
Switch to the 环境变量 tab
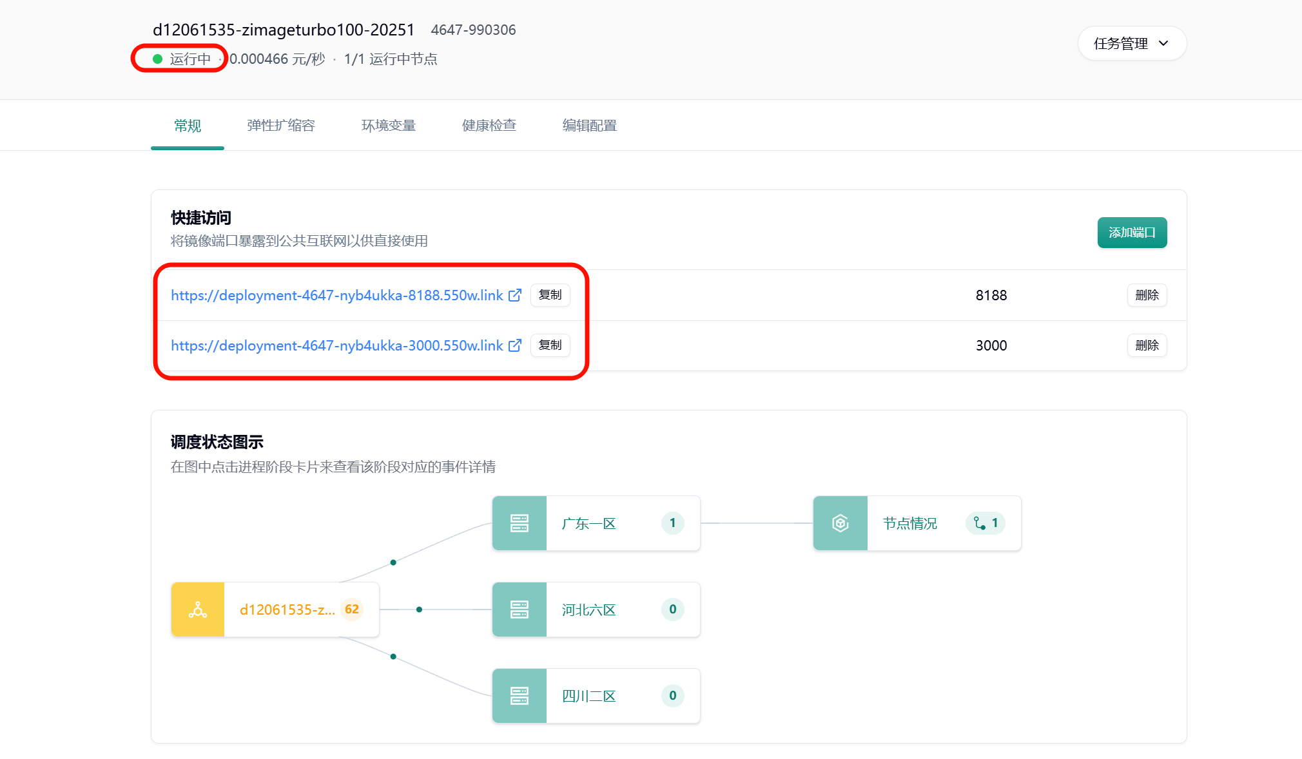pos(389,126)
